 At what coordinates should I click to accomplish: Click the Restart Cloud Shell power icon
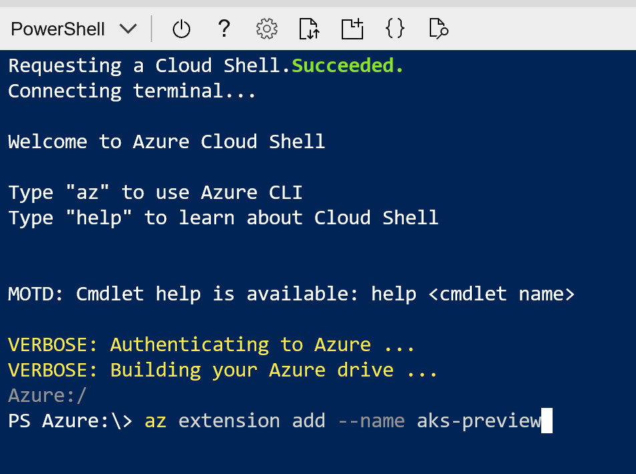click(180, 28)
